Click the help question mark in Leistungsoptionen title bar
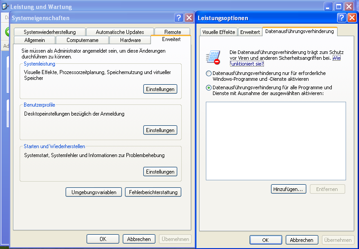The width and height of the screenshot is (359, 249). (342, 18)
